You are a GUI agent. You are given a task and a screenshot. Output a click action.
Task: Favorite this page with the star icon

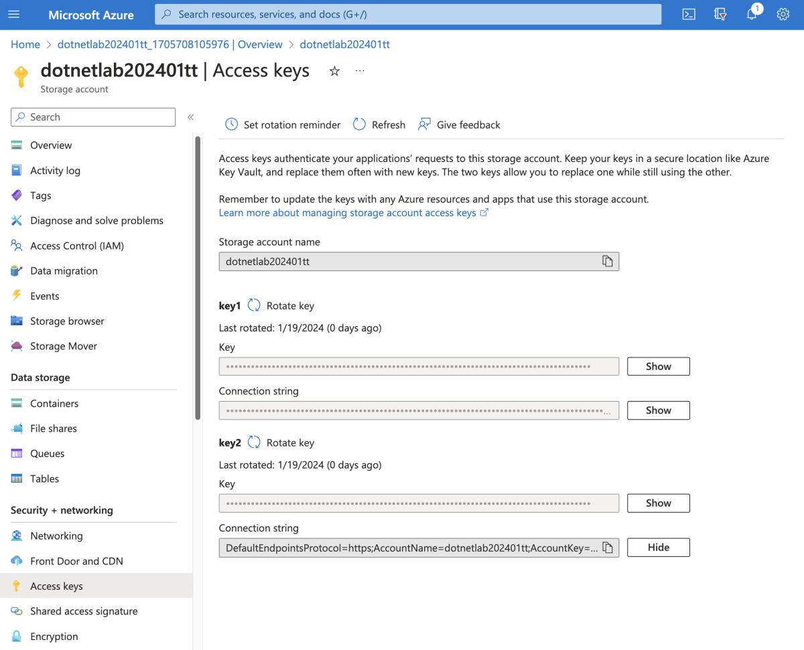(x=334, y=71)
